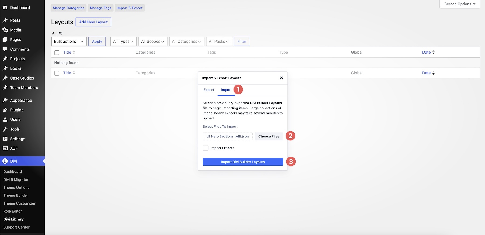Open the Dashboard gauge icon in sidebar
Image resolution: width=485 pixels, height=235 pixels.
[x=5, y=8]
